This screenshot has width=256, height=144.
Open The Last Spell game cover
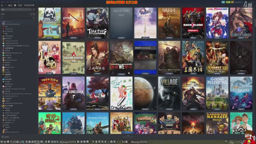click(193, 93)
